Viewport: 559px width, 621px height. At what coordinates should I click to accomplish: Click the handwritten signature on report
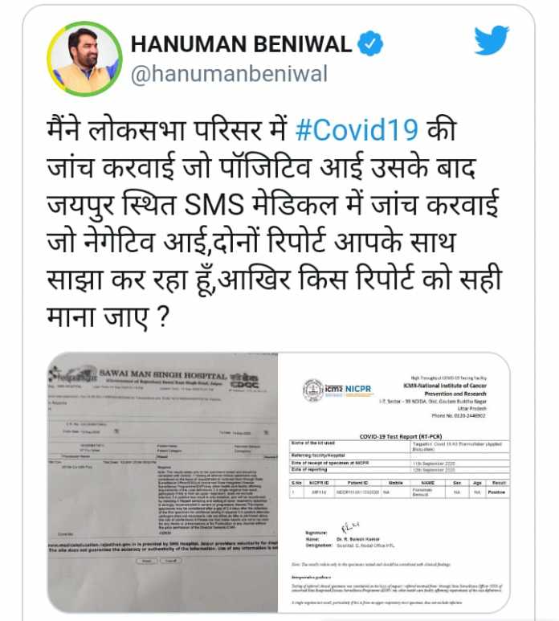349,528
